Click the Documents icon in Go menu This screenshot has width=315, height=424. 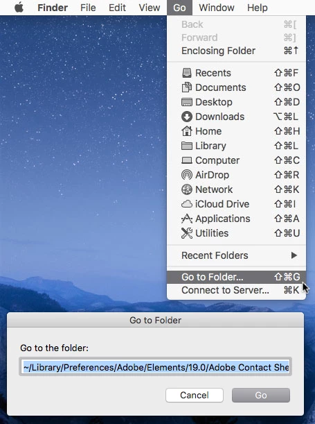click(187, 87)
